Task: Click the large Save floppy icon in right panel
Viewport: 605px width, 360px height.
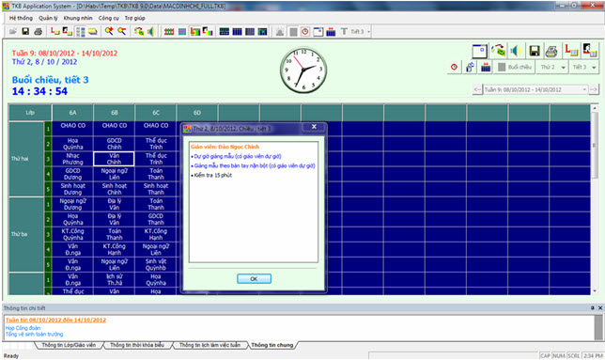Action: 535,51
